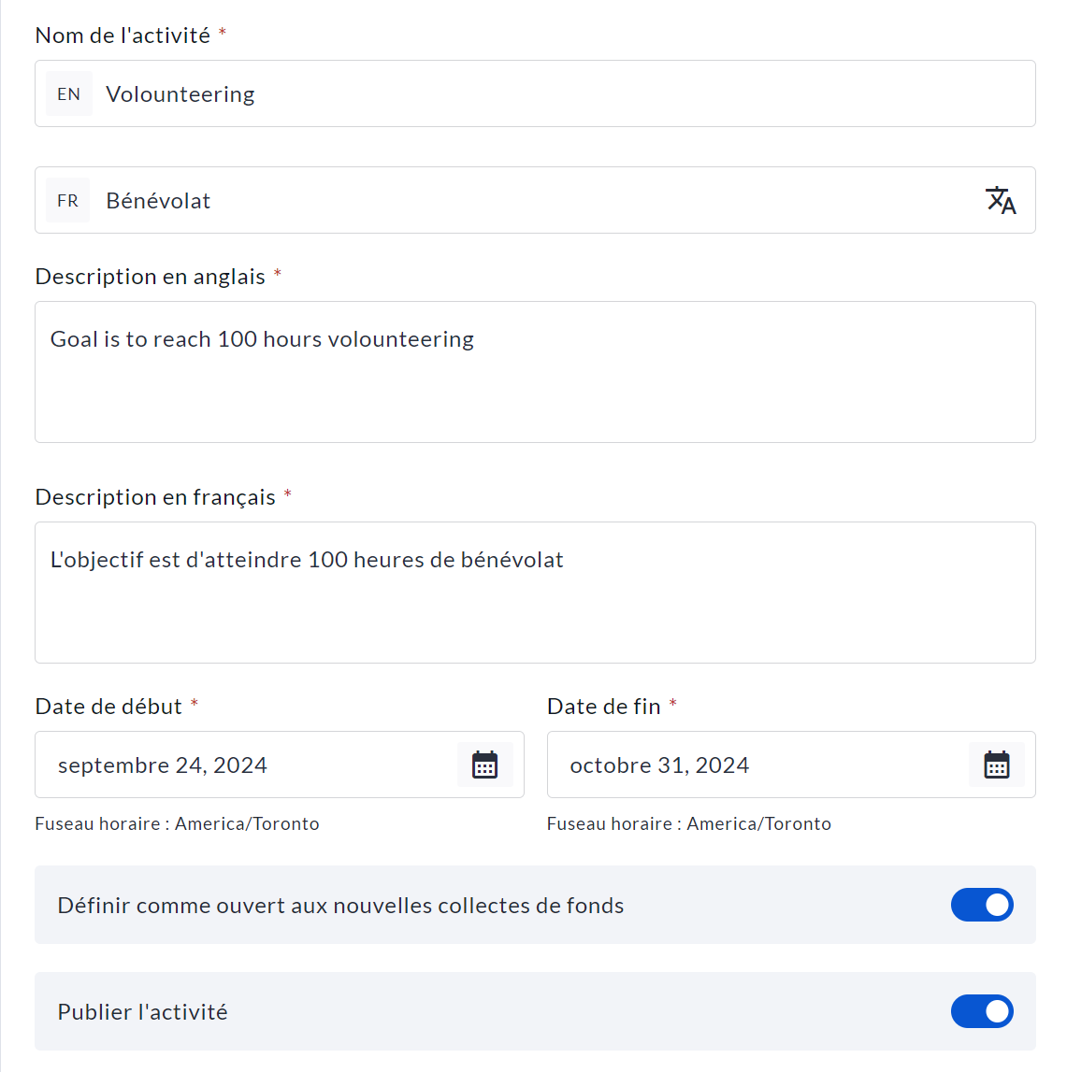Turn off the Publier l'activité switch
The image size is (1067, 1072).
coord(982,1011)
